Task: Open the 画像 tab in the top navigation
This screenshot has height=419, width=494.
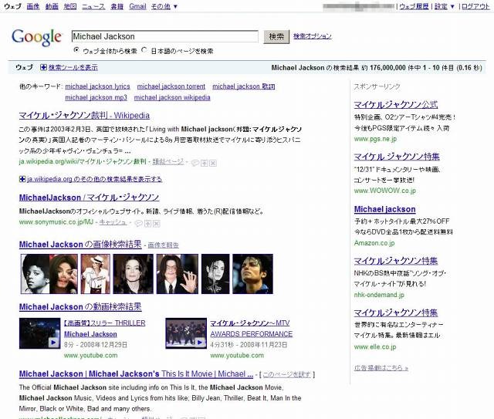Action: coord(33,6)
